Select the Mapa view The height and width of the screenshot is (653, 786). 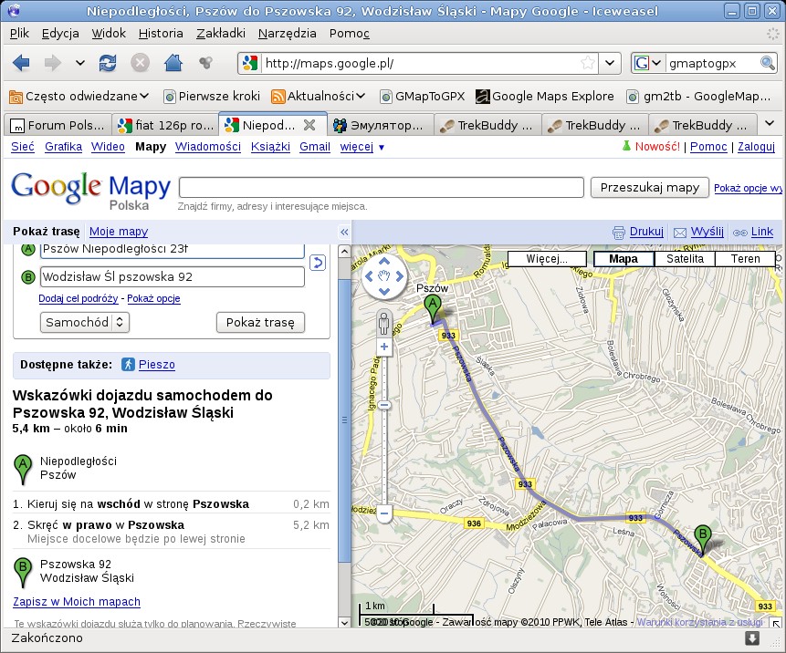tap(624, 259)
